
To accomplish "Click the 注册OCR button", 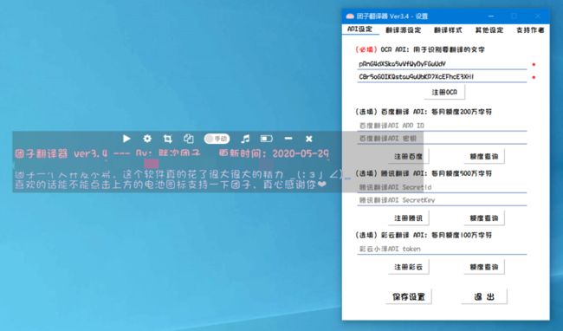I will point(444,92).
